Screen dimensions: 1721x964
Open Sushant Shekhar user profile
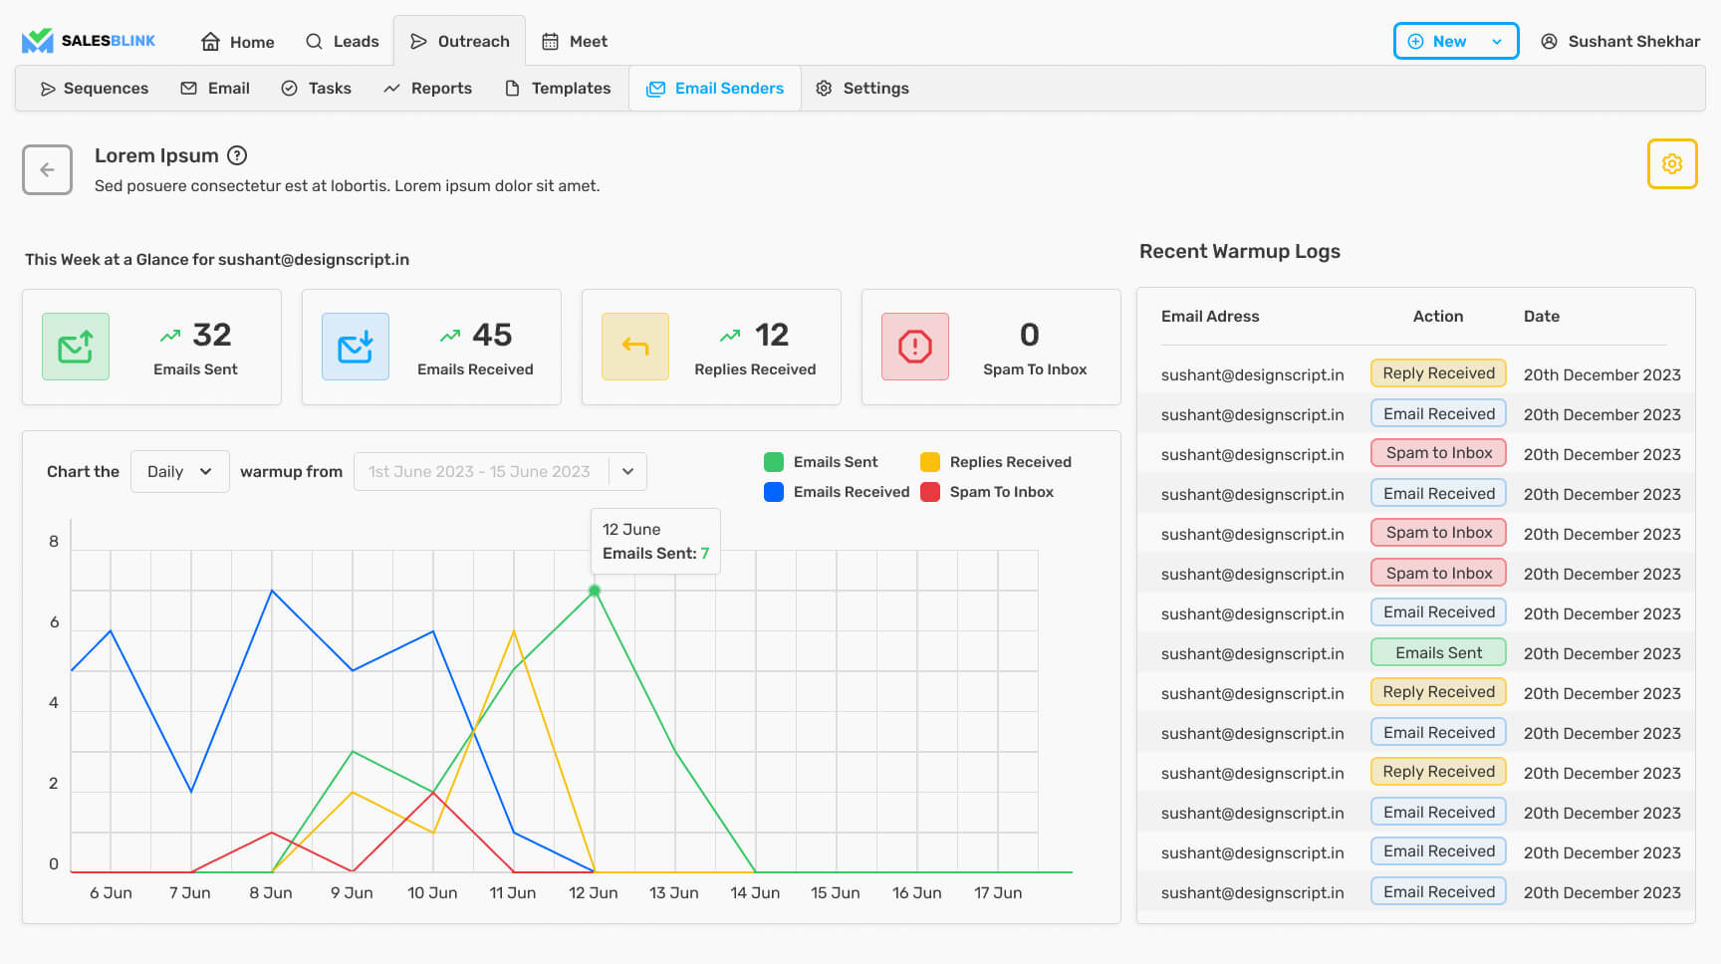point(1620,41)
